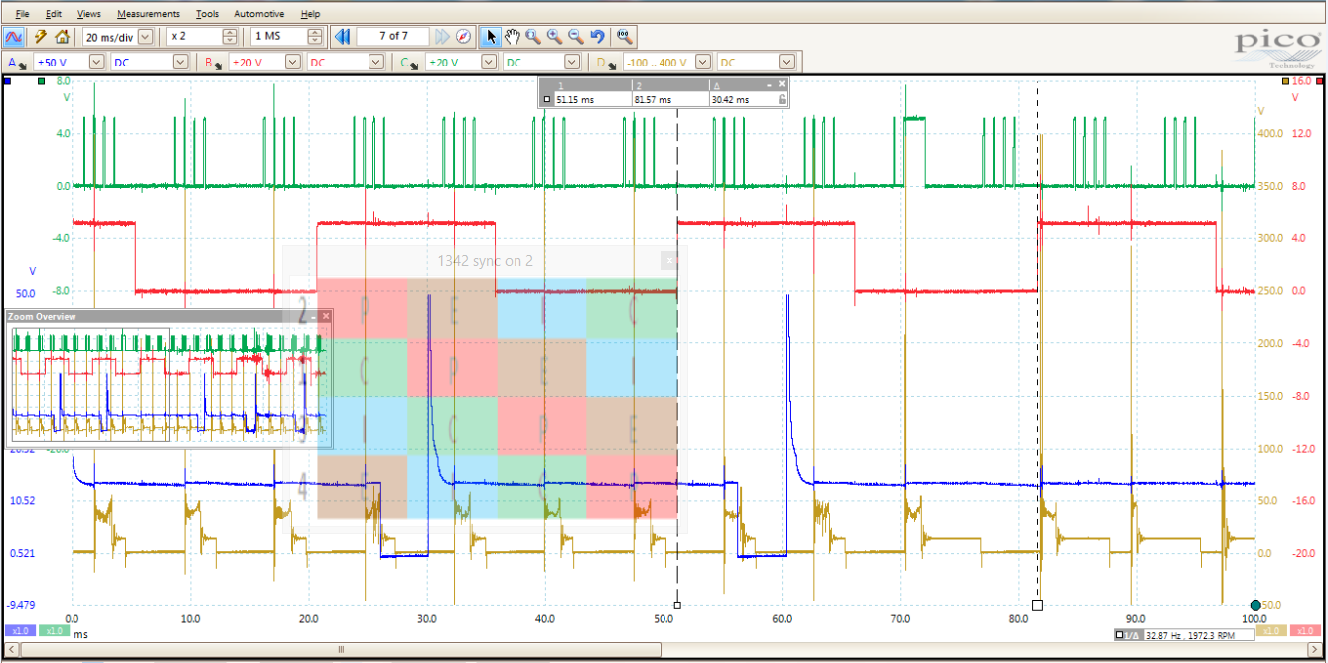The height and width of the screenshot is (663, 1328).
Task: Click the horizontal scrollbar left arrow
Action: coord(10,651)
